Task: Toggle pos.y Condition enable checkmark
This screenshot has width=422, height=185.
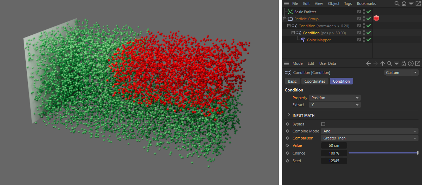Action: [369, 33]
